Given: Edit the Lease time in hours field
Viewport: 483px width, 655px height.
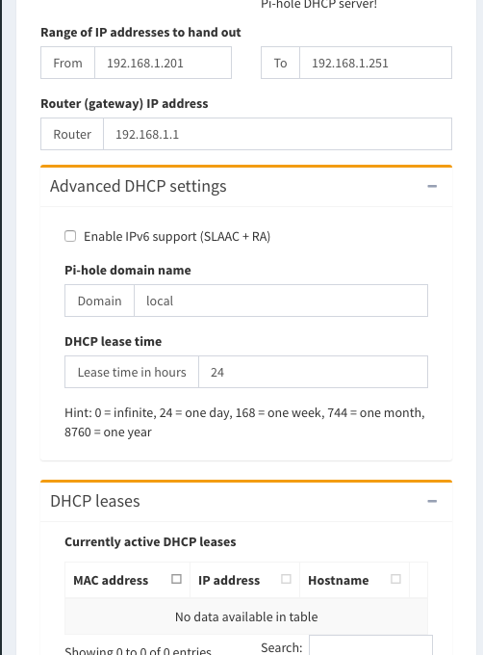Looking at the screenshot, I should 313,372.
